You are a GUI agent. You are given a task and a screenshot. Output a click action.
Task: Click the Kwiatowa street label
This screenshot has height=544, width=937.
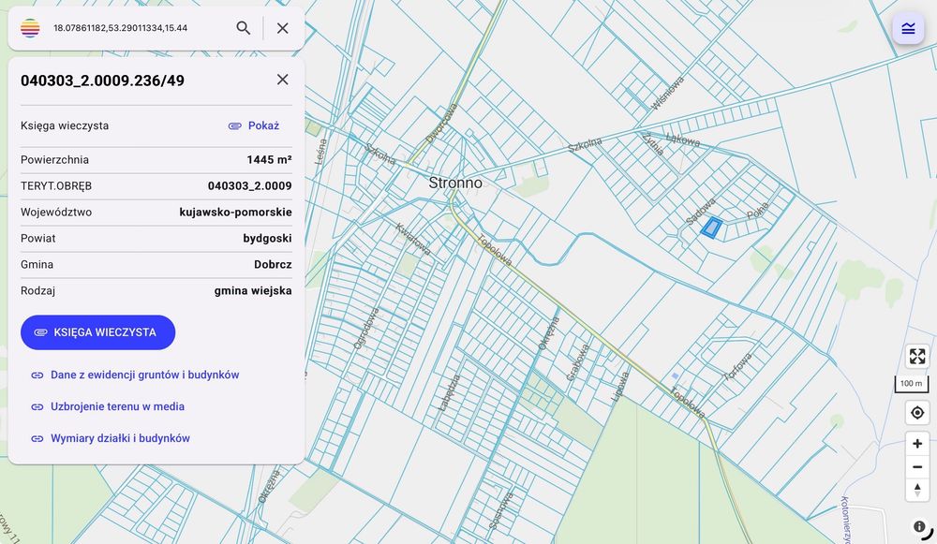pos(412,239)
